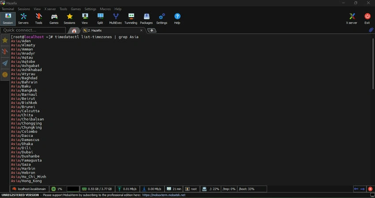The height and width of the screenshot is (198, 375).
Task: Open the Settings menu in menu bar
Action: [x=90, y=9]
